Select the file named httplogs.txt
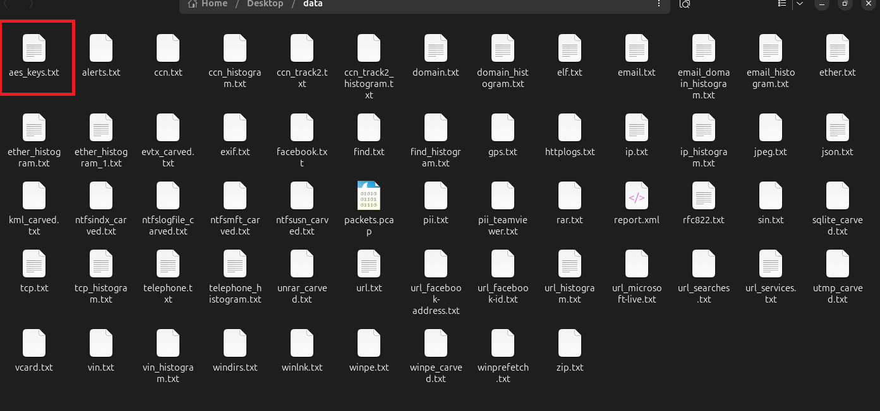Viewport: 880px width, 411px height. tap(570, 152)
